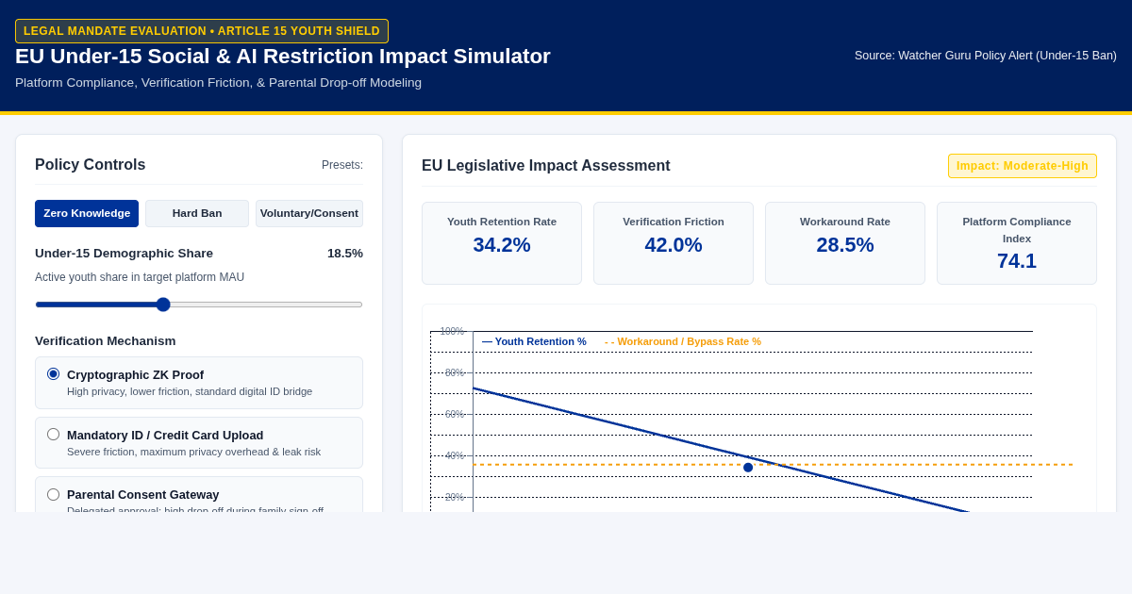Viewport: 1132px width, 594px height.
Task: Click the 34.2% retention value
Action: coord(502,245)
